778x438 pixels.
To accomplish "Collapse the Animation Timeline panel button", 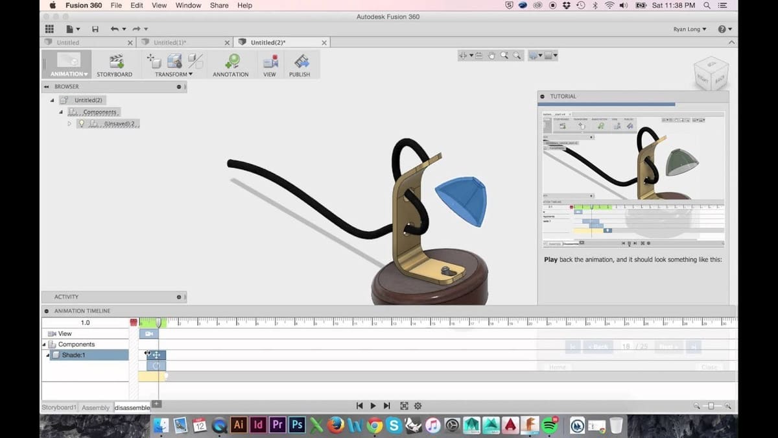I will (x=47, y=311).
